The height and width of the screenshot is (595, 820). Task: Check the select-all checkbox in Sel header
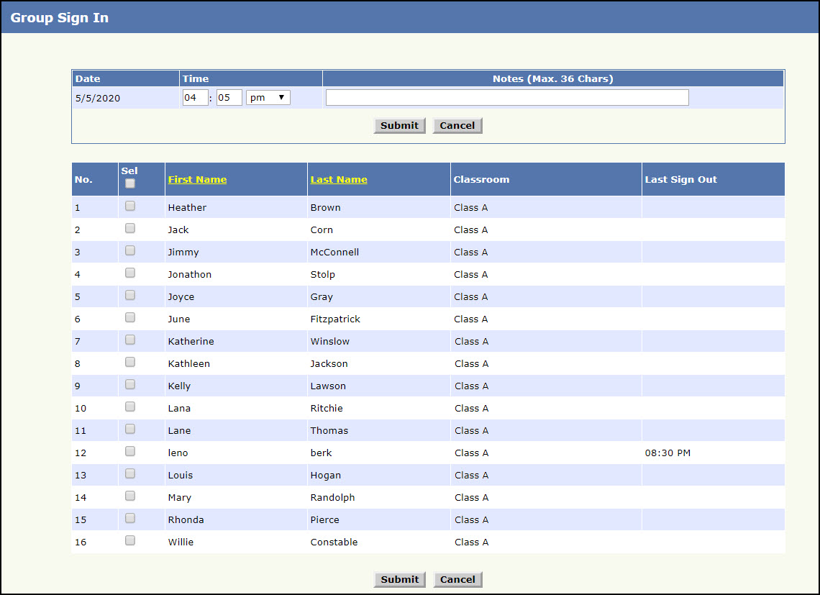[x=130, y=183]
